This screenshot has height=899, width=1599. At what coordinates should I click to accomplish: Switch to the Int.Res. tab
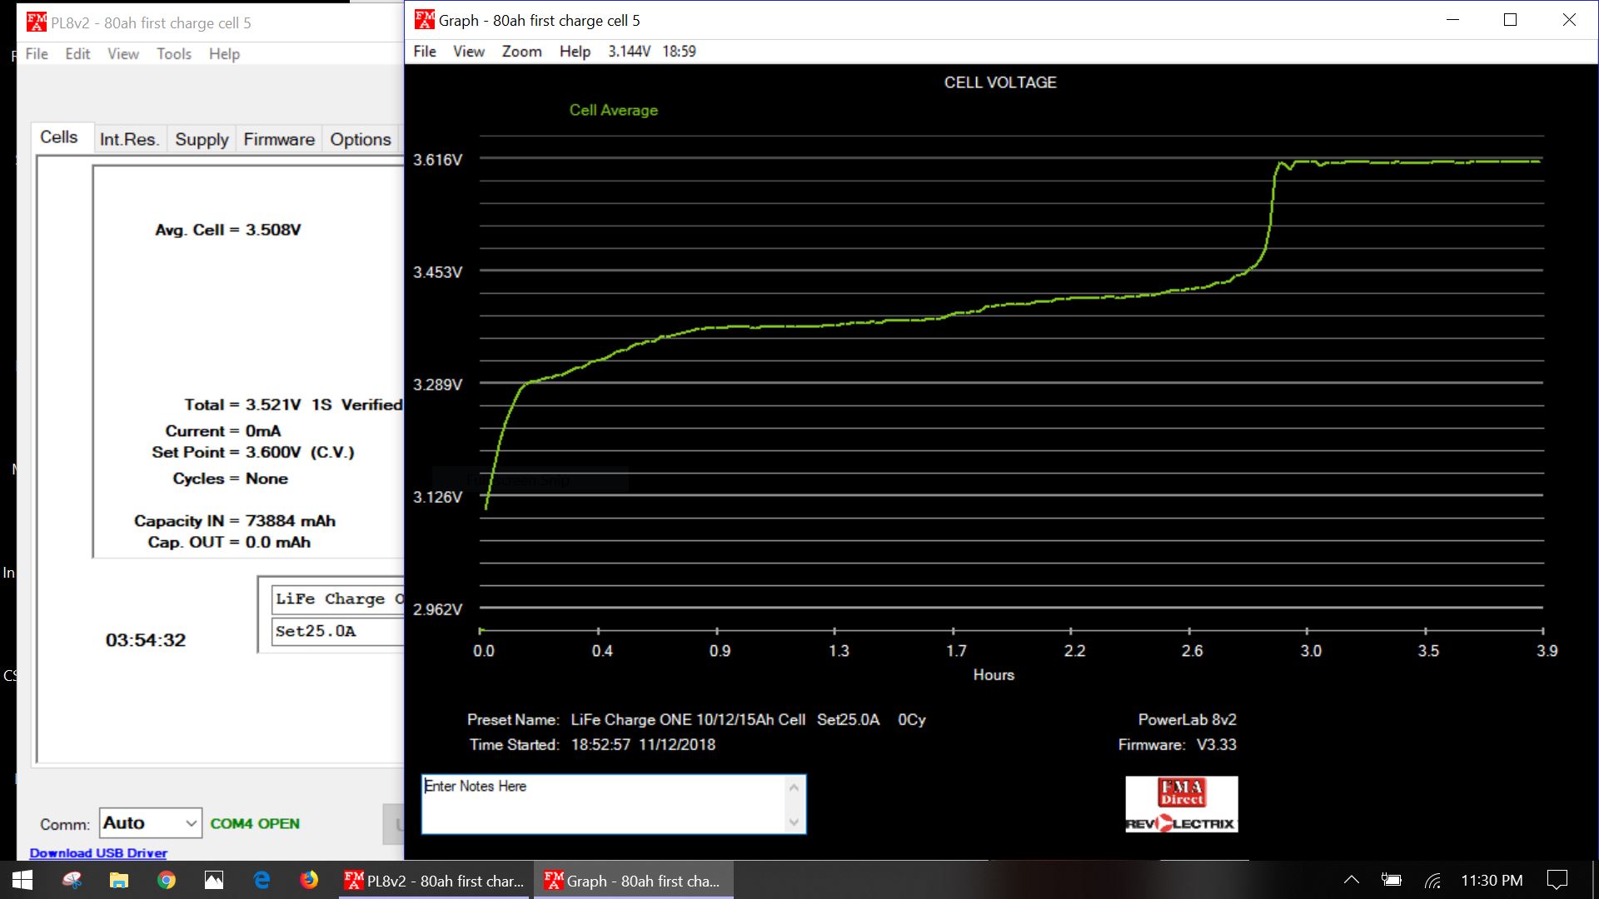pos(129,139)
